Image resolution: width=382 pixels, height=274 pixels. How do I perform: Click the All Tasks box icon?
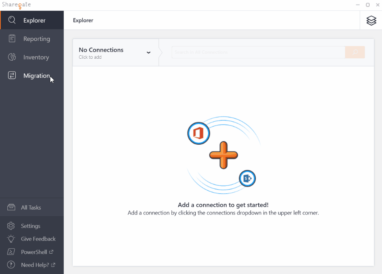11,207
